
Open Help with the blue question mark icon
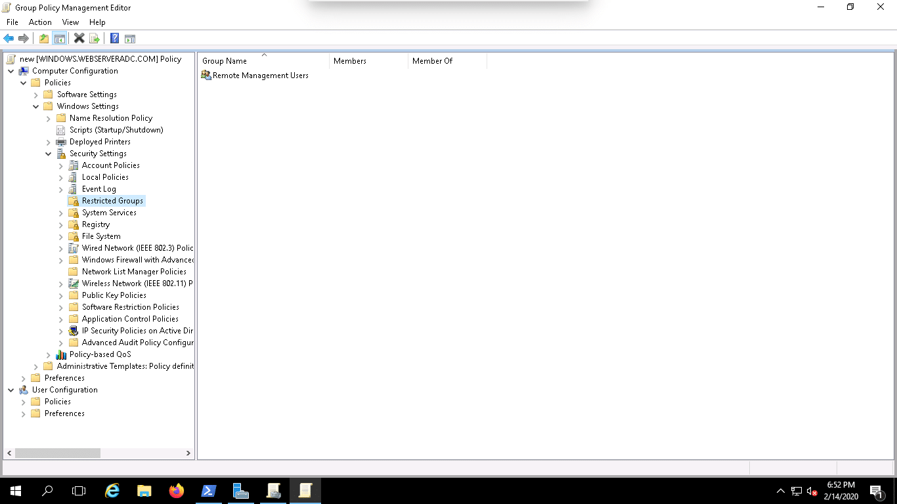tap(115, 39)
